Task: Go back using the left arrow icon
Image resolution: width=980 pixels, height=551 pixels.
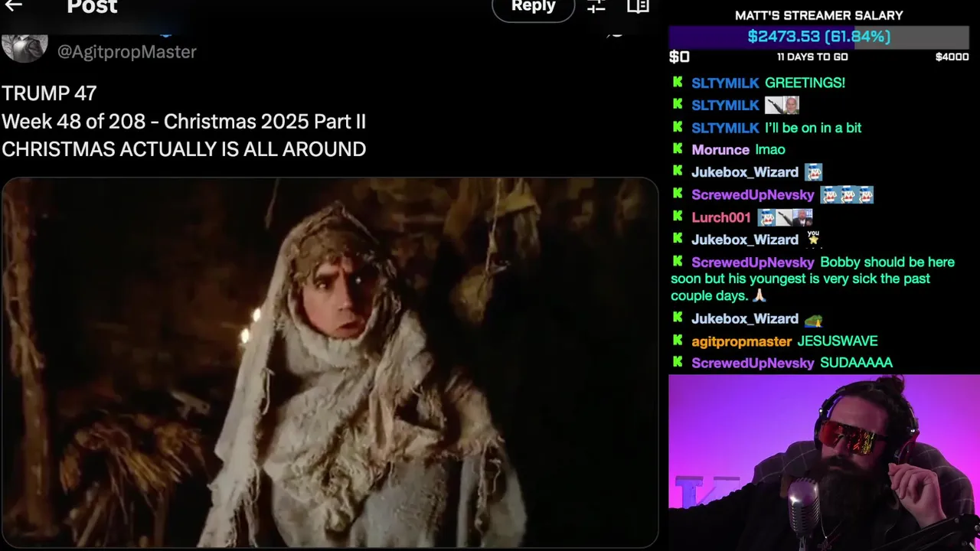Action: click(x=13, y=5)
